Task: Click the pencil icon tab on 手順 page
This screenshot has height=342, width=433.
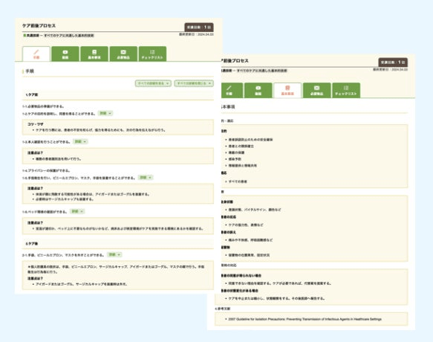Action: (36, 54)
